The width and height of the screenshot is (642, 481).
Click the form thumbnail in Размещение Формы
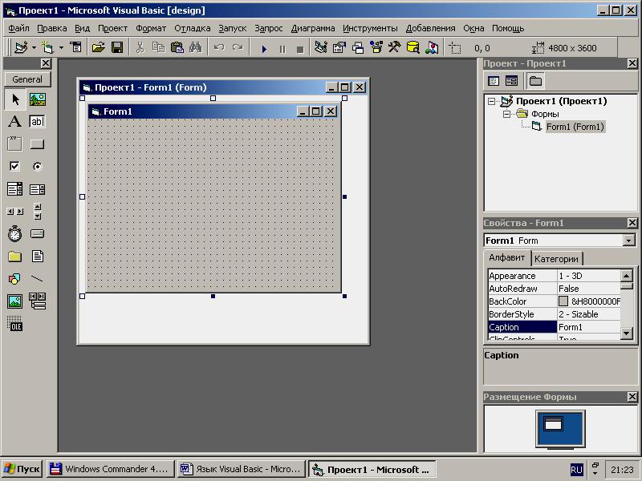click(x=553, y=424)
